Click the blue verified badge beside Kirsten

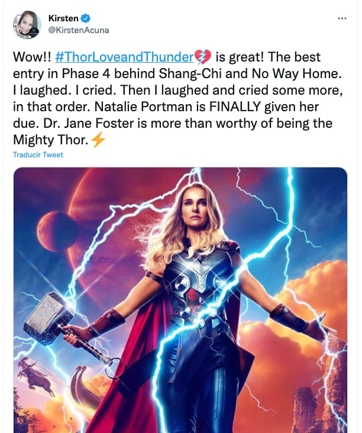(86, 18)
